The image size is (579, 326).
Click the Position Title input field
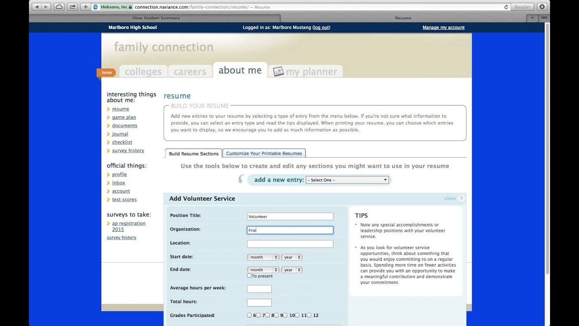[x=290, y=216]
